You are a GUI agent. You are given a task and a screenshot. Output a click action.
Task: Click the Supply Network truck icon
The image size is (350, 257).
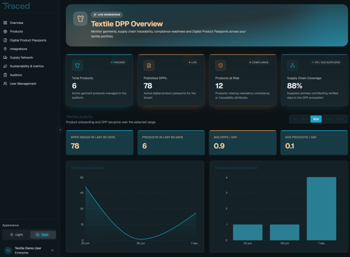pos(5,58)
